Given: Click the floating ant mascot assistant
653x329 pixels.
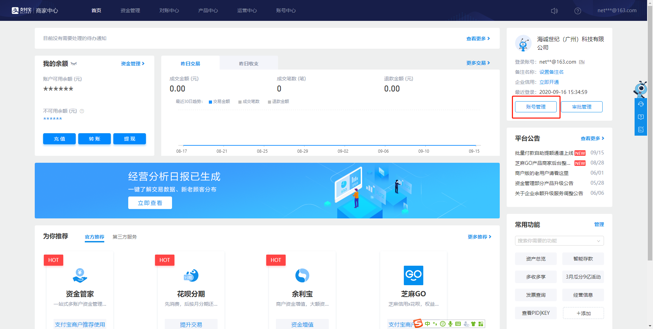Looking at the screenshot, I should click(640, 89).
